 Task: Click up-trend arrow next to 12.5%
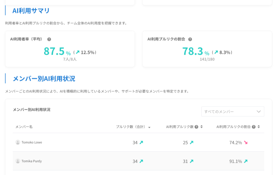pyautogui.click(x=78, y=52)
